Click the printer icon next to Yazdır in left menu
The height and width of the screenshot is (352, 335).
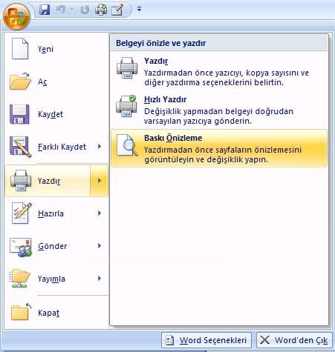click(x=21, y=180)
